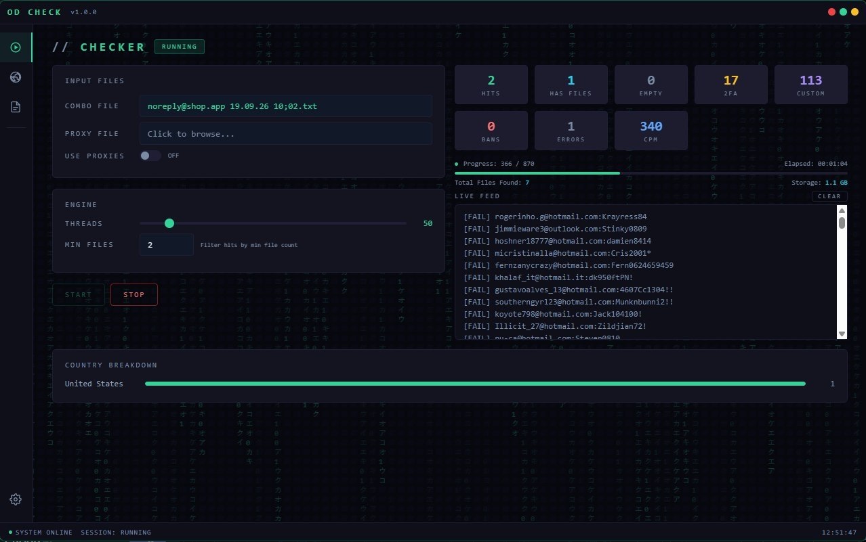Open the Checker play icon in sidebar
Screen dimensions: 866x542
[x=16, y=47]
